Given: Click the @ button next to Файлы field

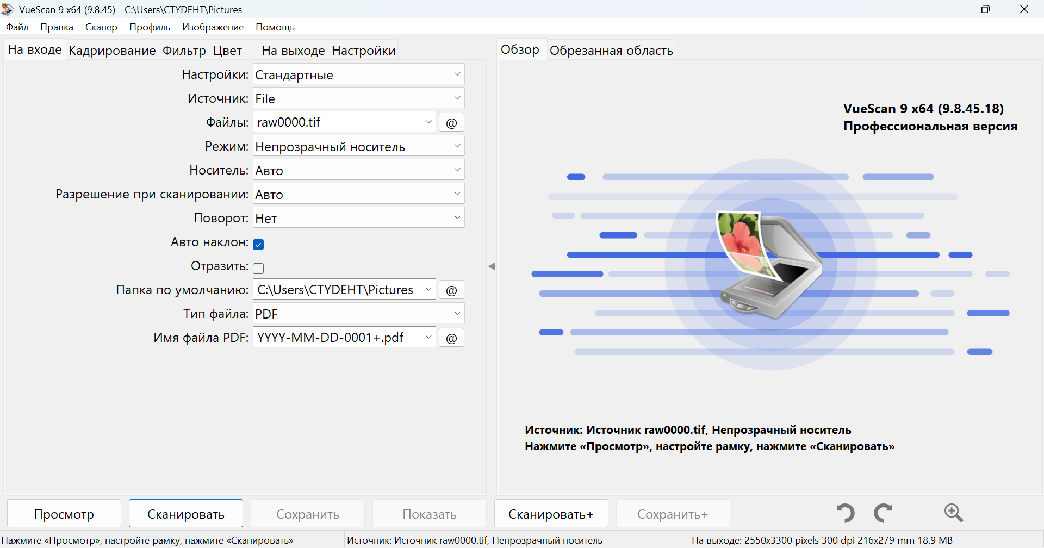Looking at the screenshot, I should pos(451,122).
